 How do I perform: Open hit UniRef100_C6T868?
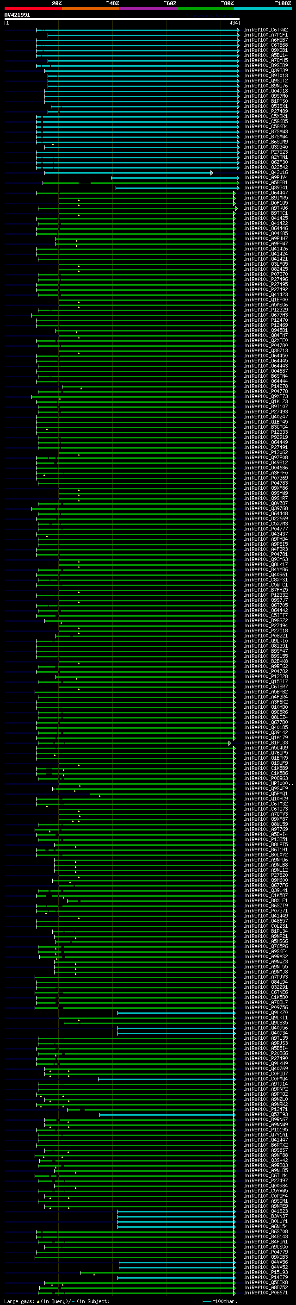click(265, 45)
